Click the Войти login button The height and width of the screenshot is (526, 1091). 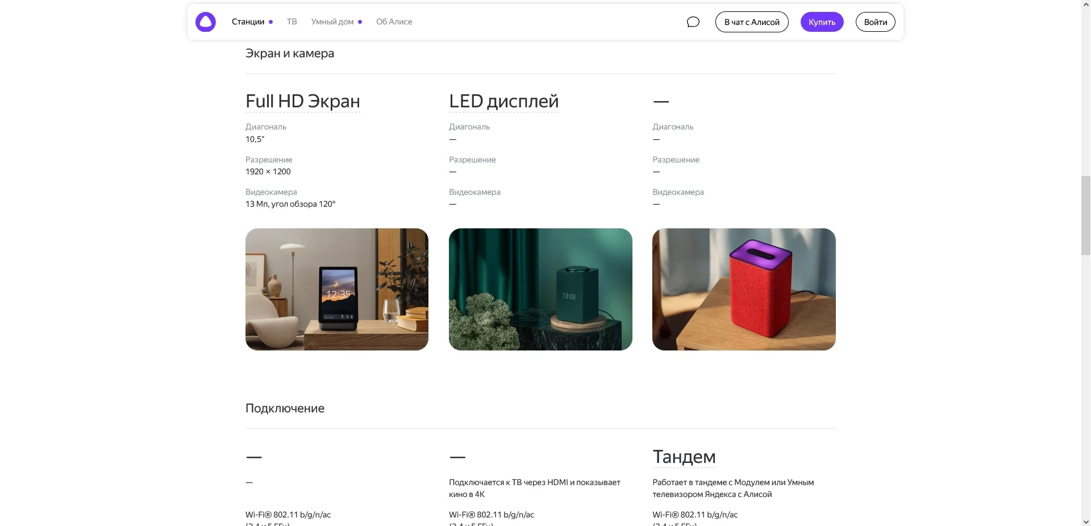click(x=875, y=22)
